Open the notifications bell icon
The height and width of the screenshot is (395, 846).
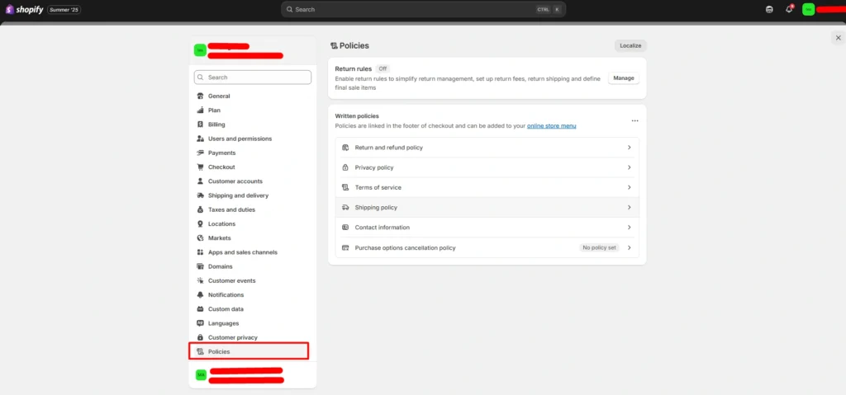coord(789,9)
